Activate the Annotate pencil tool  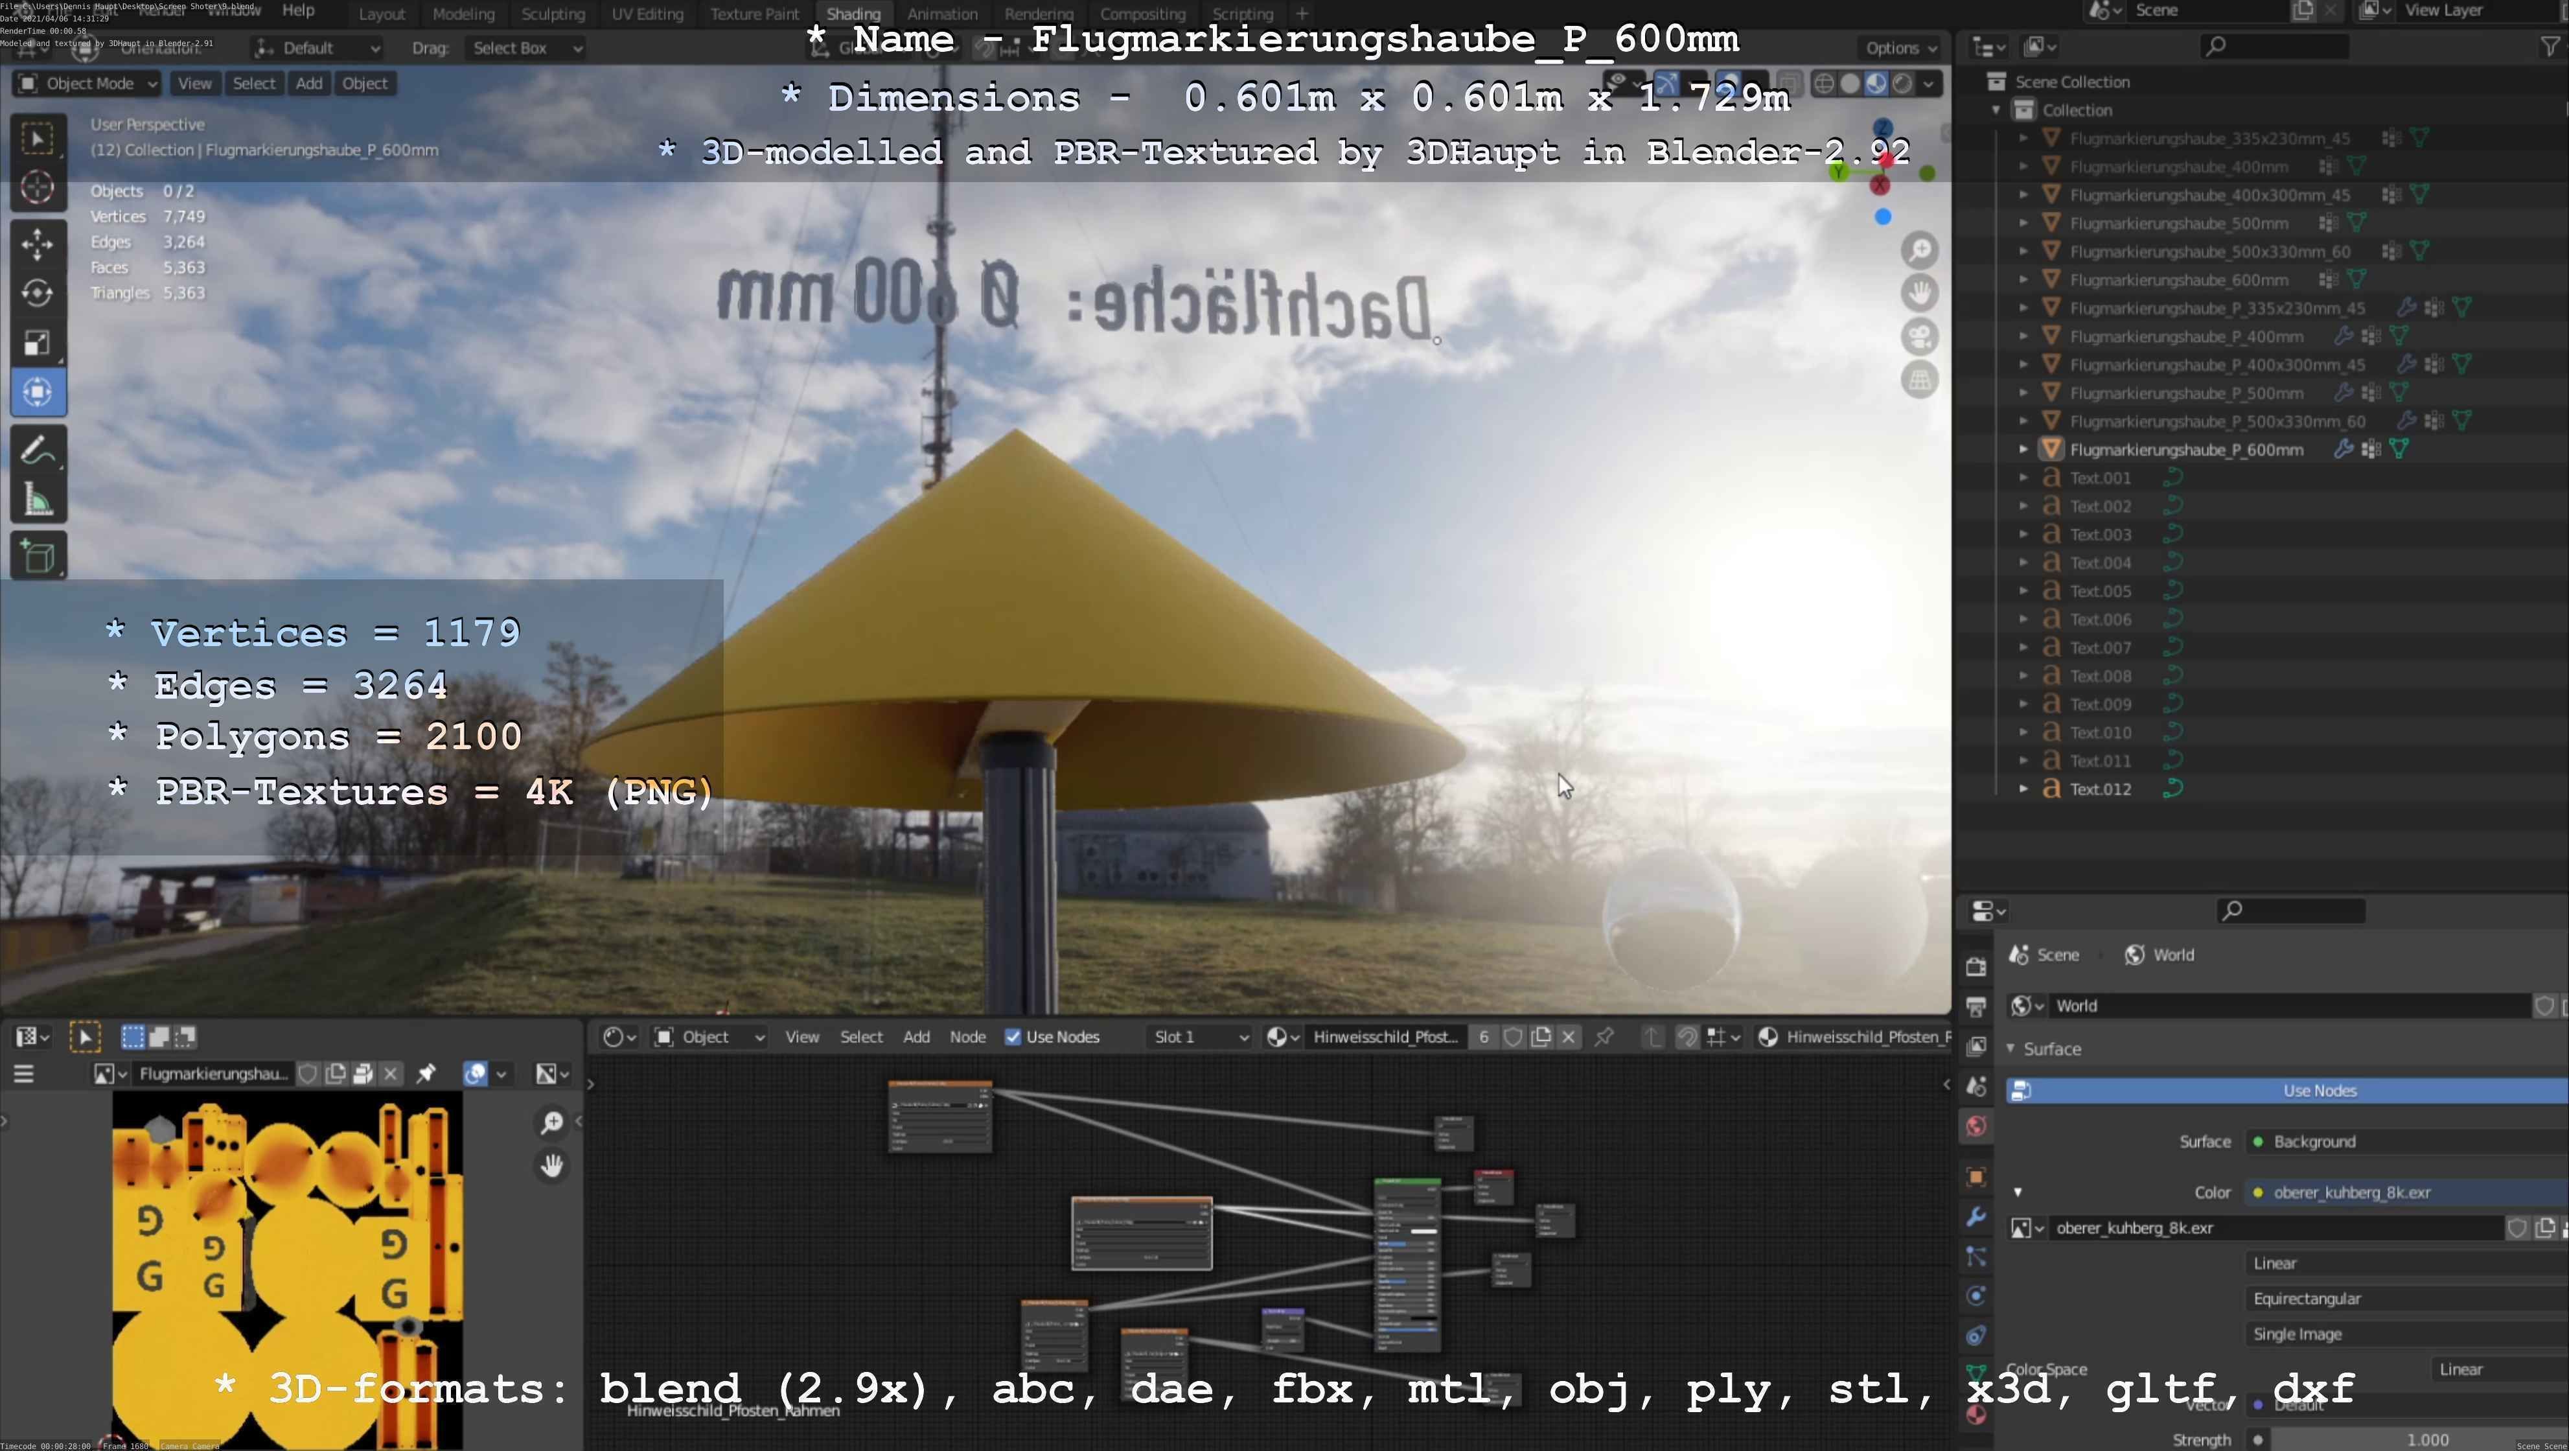click(38, 451)
